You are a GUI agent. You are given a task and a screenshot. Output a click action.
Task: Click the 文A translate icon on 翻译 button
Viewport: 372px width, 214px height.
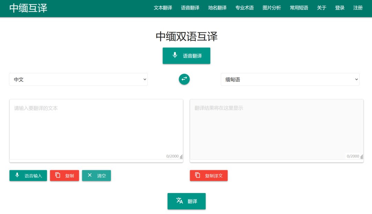point(179,201)
